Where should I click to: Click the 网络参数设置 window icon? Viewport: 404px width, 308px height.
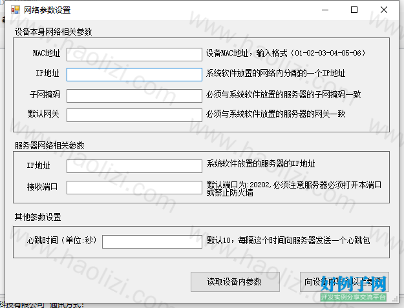[16, 10]
